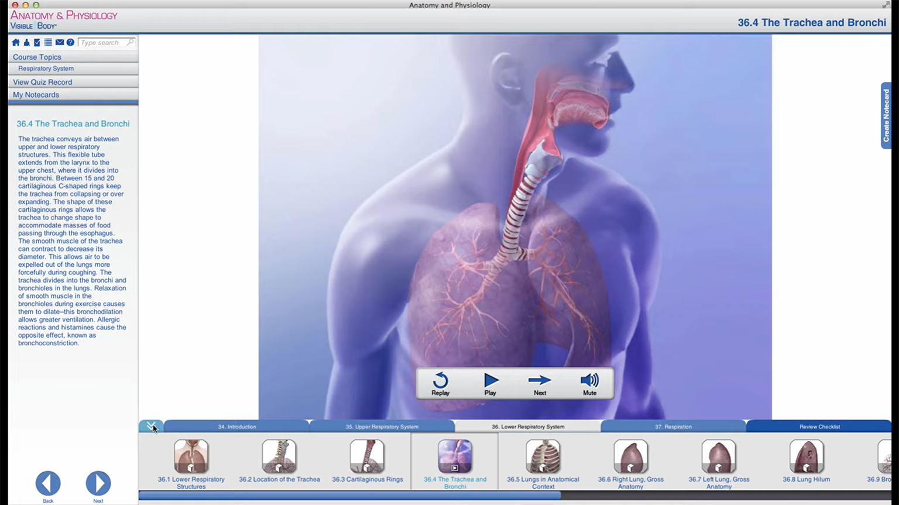
Task: Replay the trachea animation
Action: click(440, 384)
